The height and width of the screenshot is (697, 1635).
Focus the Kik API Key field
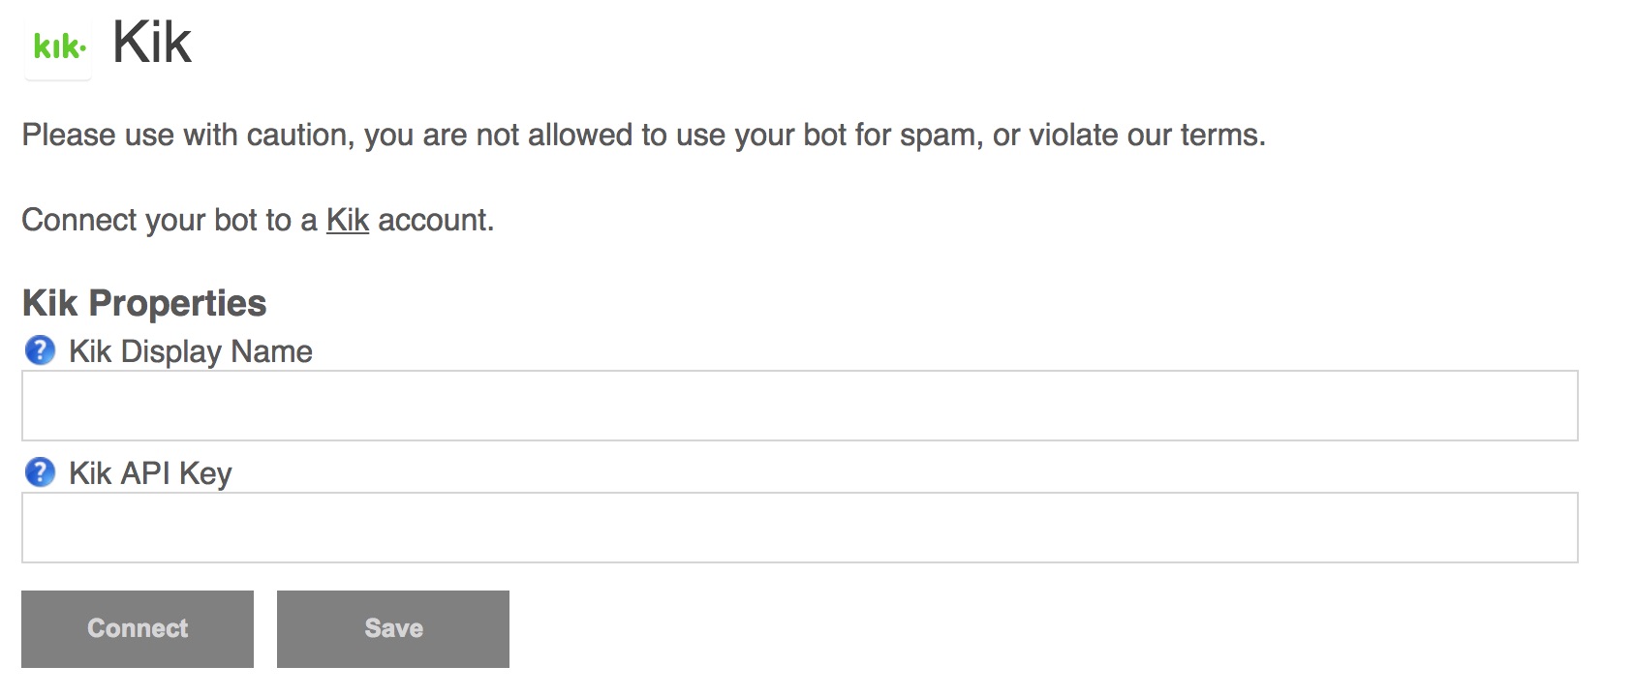(x=800, y=528)
